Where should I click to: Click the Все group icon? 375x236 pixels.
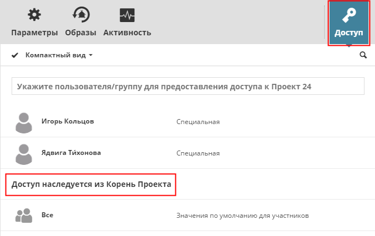24,216
